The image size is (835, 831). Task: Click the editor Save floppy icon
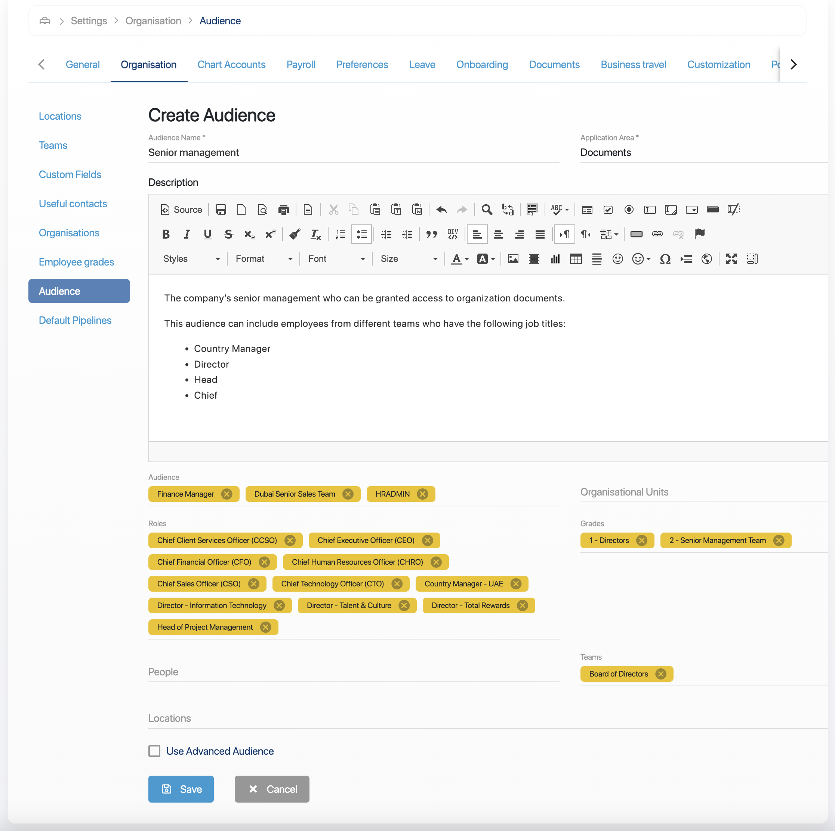tap(221, 210)
